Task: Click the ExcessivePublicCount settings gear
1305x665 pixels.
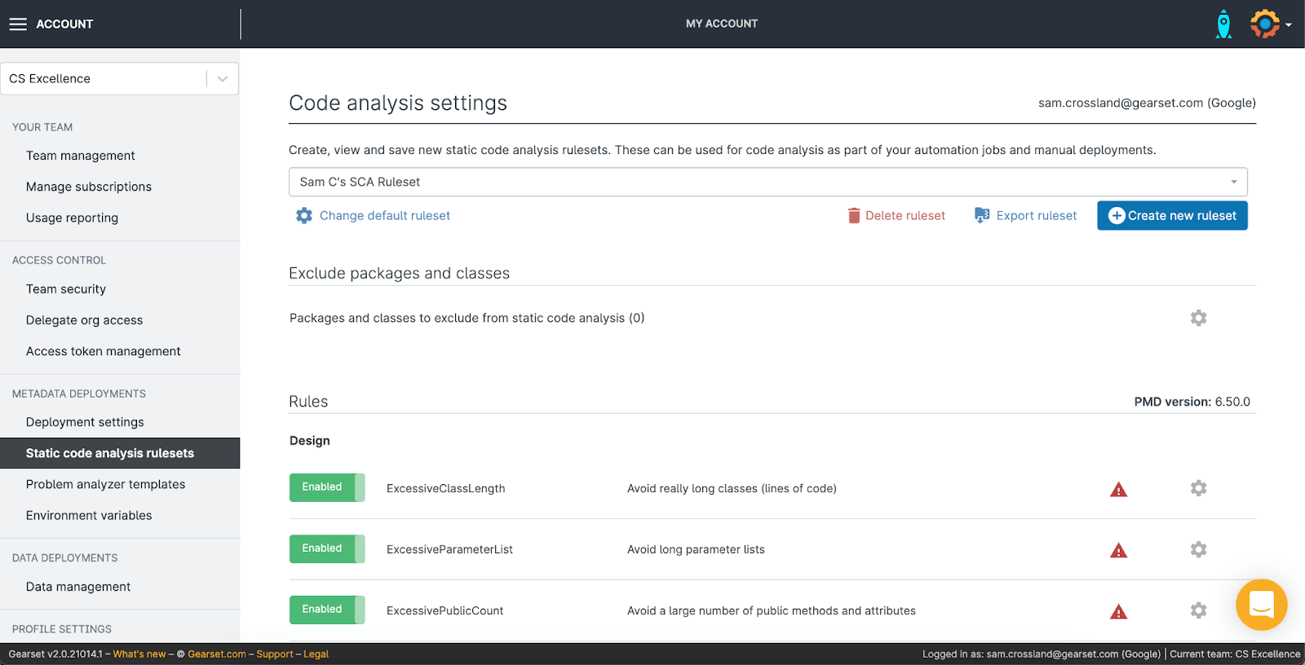Action: pyautogui.click(x=1198, y=610)
